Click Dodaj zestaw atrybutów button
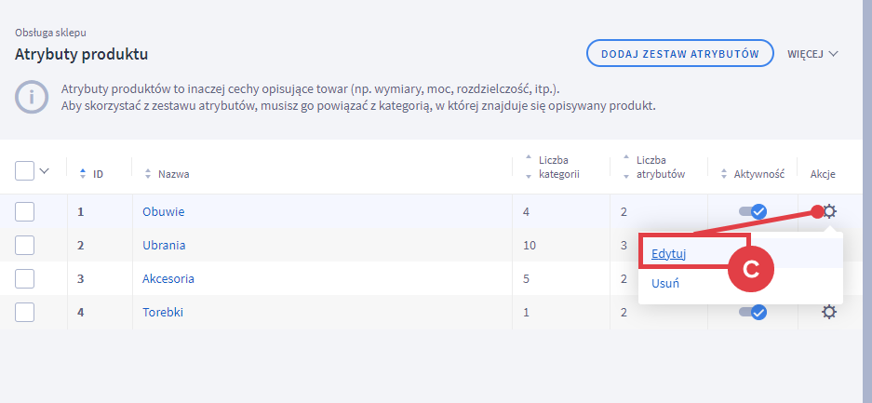 pos(680,53)
